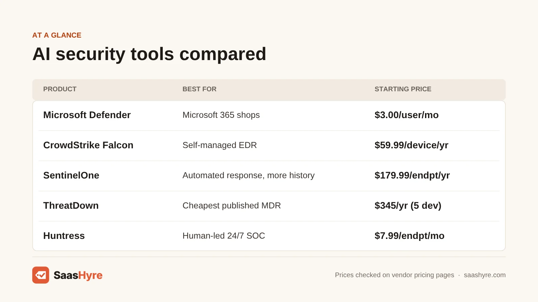Click the $3.00/user/mo price

pos(407,115)
